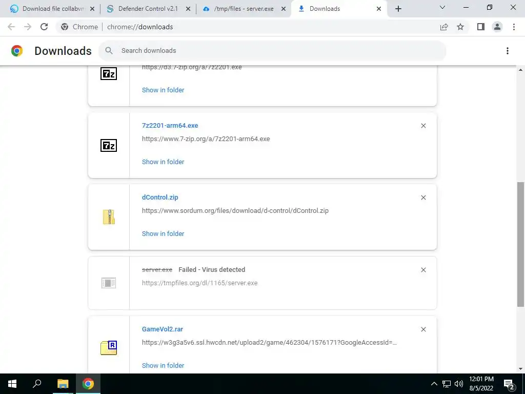The width and height of the screenshot is (525, 394).
Task: Share this page using the share icon
Action: (444, 27)
